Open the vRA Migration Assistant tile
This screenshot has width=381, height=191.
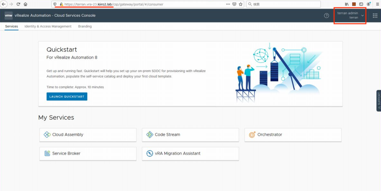pos(190,153)
